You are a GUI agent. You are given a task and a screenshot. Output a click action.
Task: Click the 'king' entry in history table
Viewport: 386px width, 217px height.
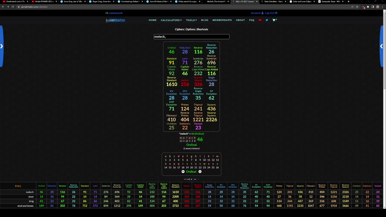pyautogui.click(x=31, y=201)
